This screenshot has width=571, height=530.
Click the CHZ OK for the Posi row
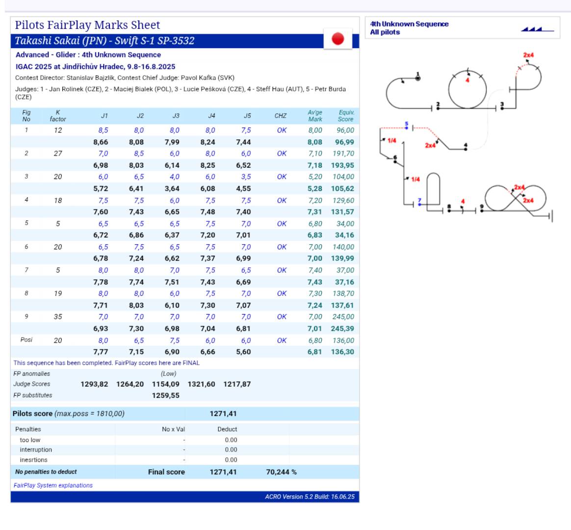click(x=281, y=341)
